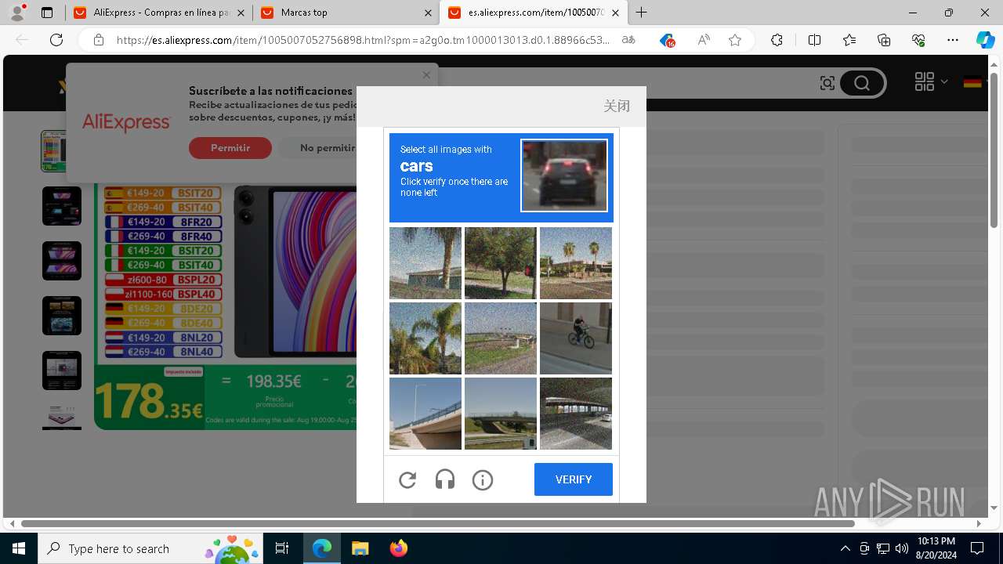Close the AliExpress Compras en línea tab
The height and width of the screenshot is (564, 1003).
[x=241, y=13]
